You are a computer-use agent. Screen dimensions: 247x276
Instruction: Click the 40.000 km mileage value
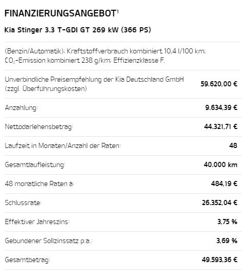click(220, 165)
